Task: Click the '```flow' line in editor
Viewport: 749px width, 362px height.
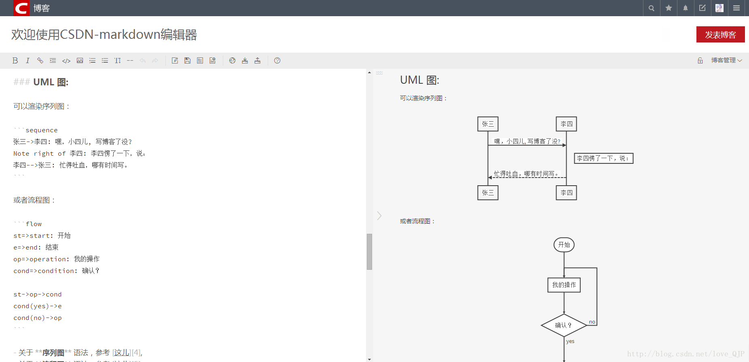Action: pos(28,224)
